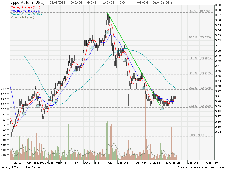225x169 pixels.
Task: Click the bell marker at November 2013 near 0.425
Action: (143, 88)
